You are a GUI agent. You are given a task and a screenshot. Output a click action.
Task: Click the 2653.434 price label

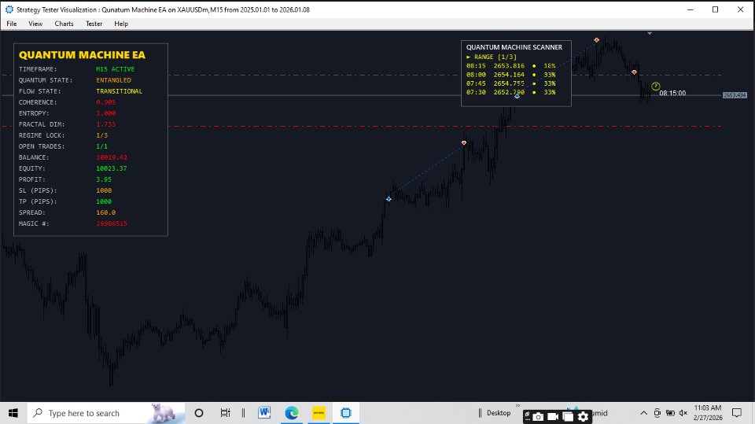(735, 95)
